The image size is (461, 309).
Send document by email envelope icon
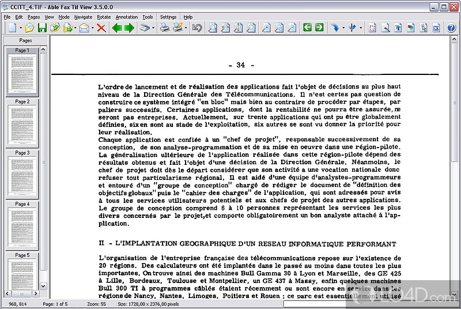coord(84,28)
